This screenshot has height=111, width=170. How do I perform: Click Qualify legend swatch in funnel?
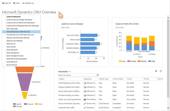tap(14, 104)
